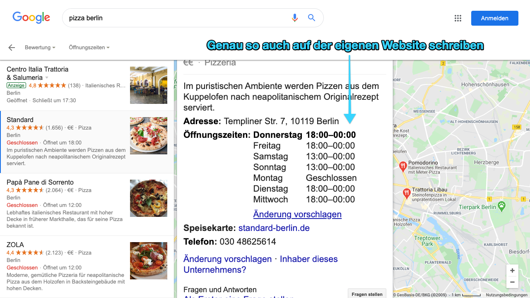Image resolution: width=530 pixels, height=298 pixels.
Task: Click Standard's 4,3 star rating
Action: [25, 127]
